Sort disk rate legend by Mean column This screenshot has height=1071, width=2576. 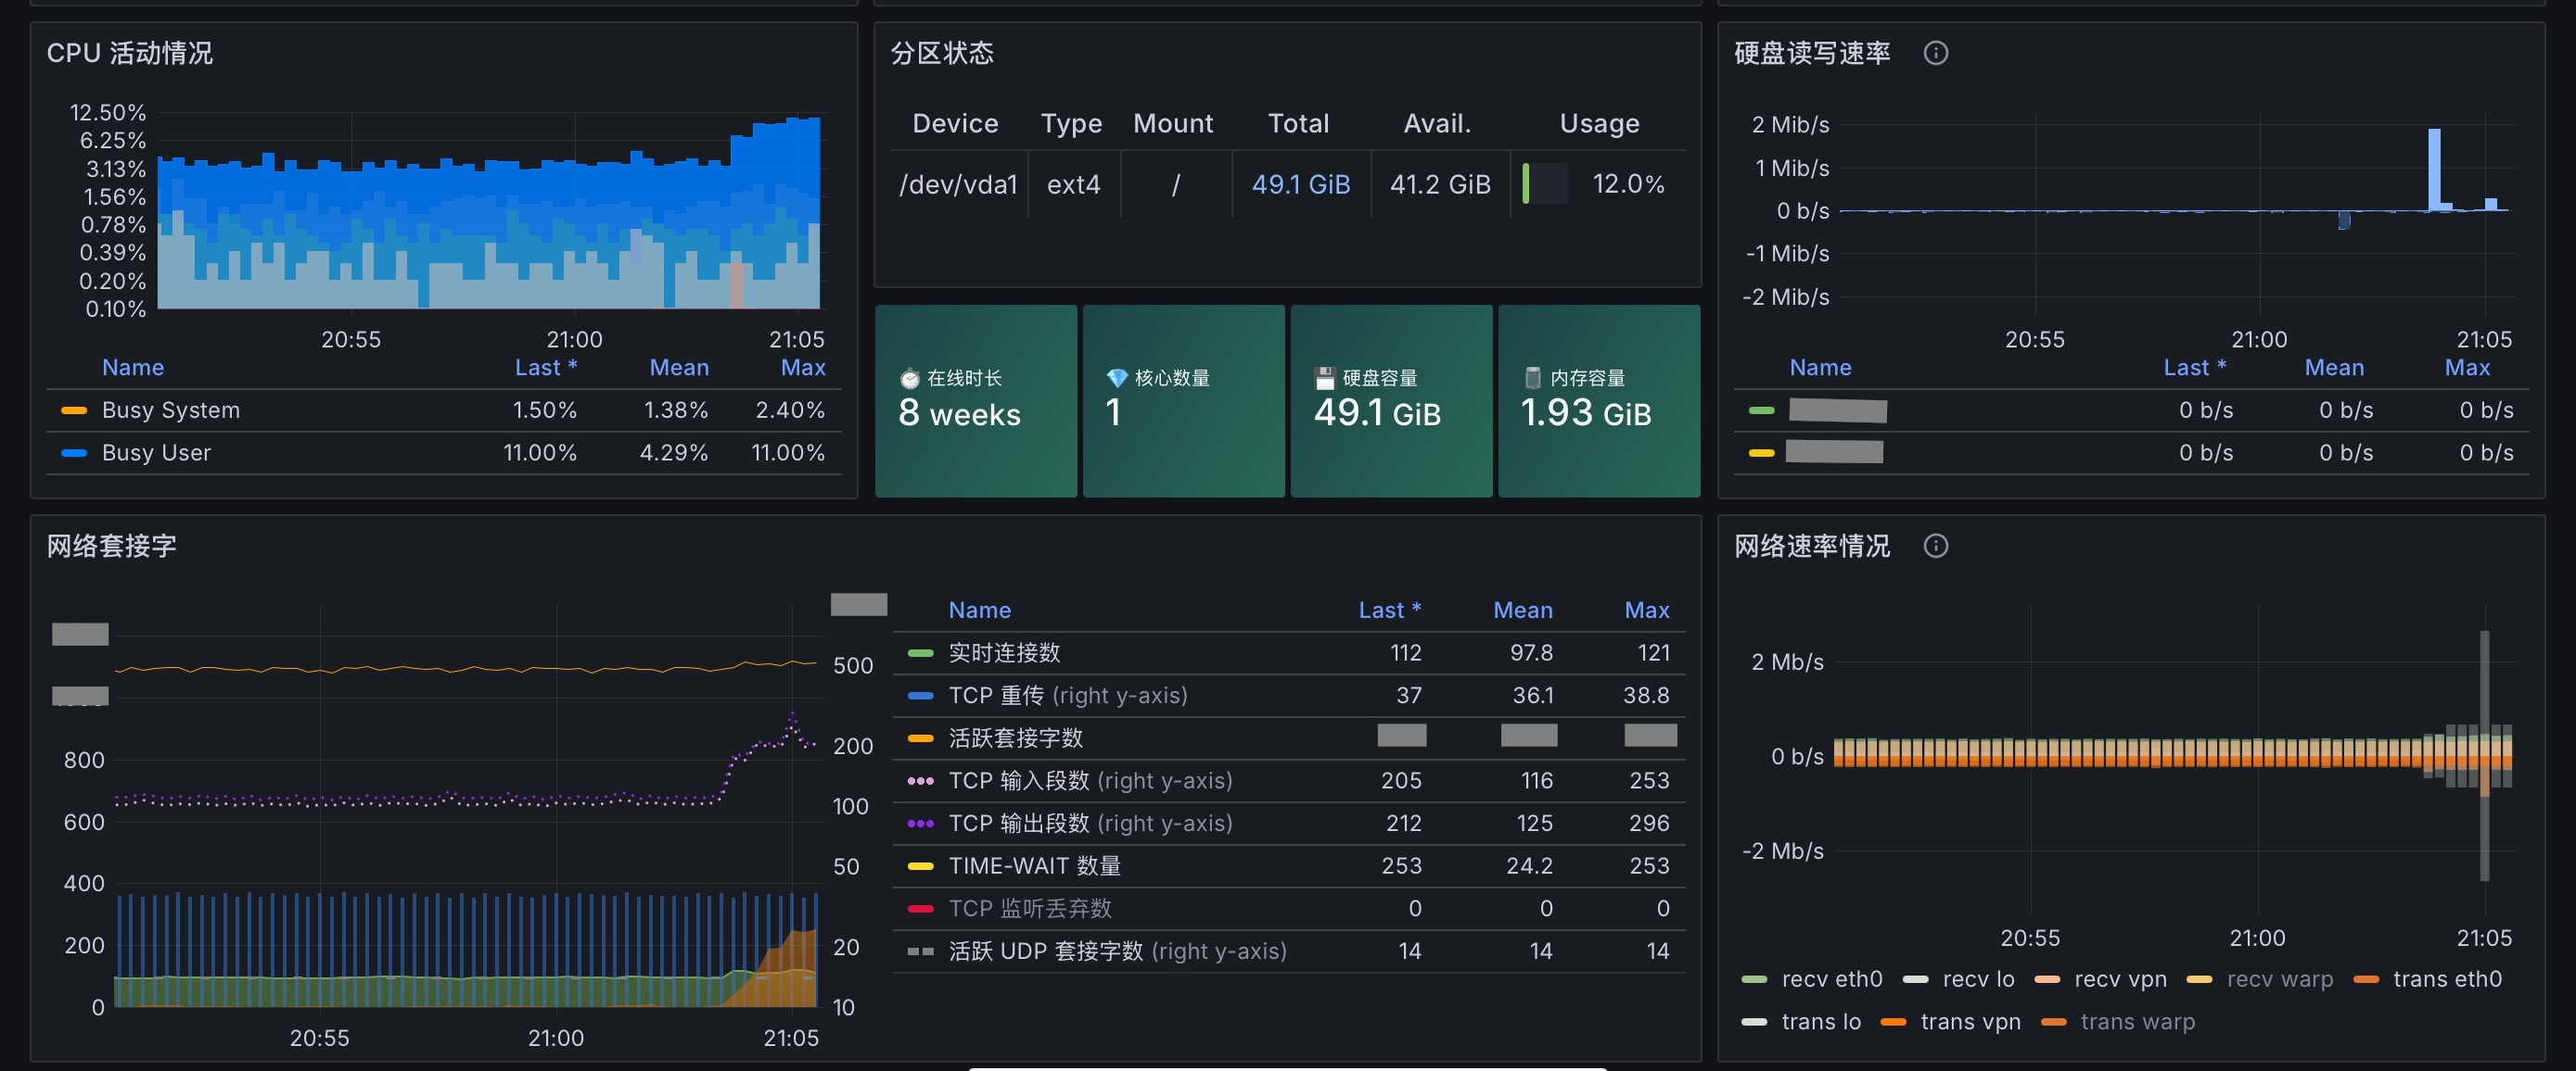coord(2334,368)
